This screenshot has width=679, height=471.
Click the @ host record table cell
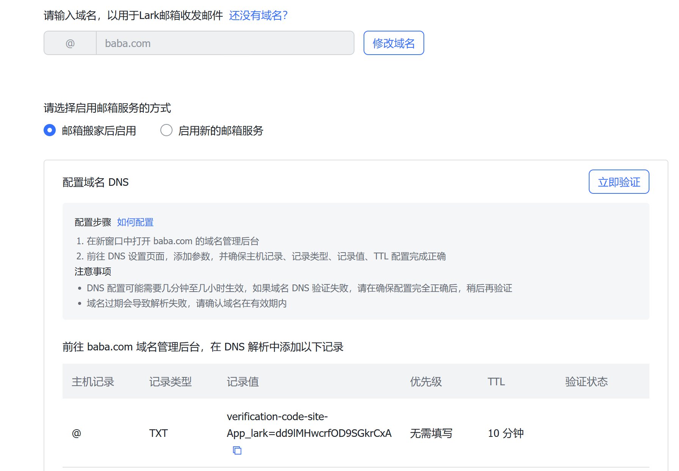(x=77, y=433)
